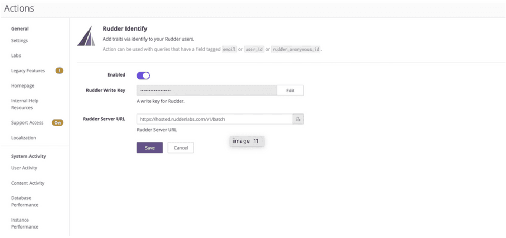The image size is (506, 238).
Task: Click the email field tag
Action: tap(229, 50)
